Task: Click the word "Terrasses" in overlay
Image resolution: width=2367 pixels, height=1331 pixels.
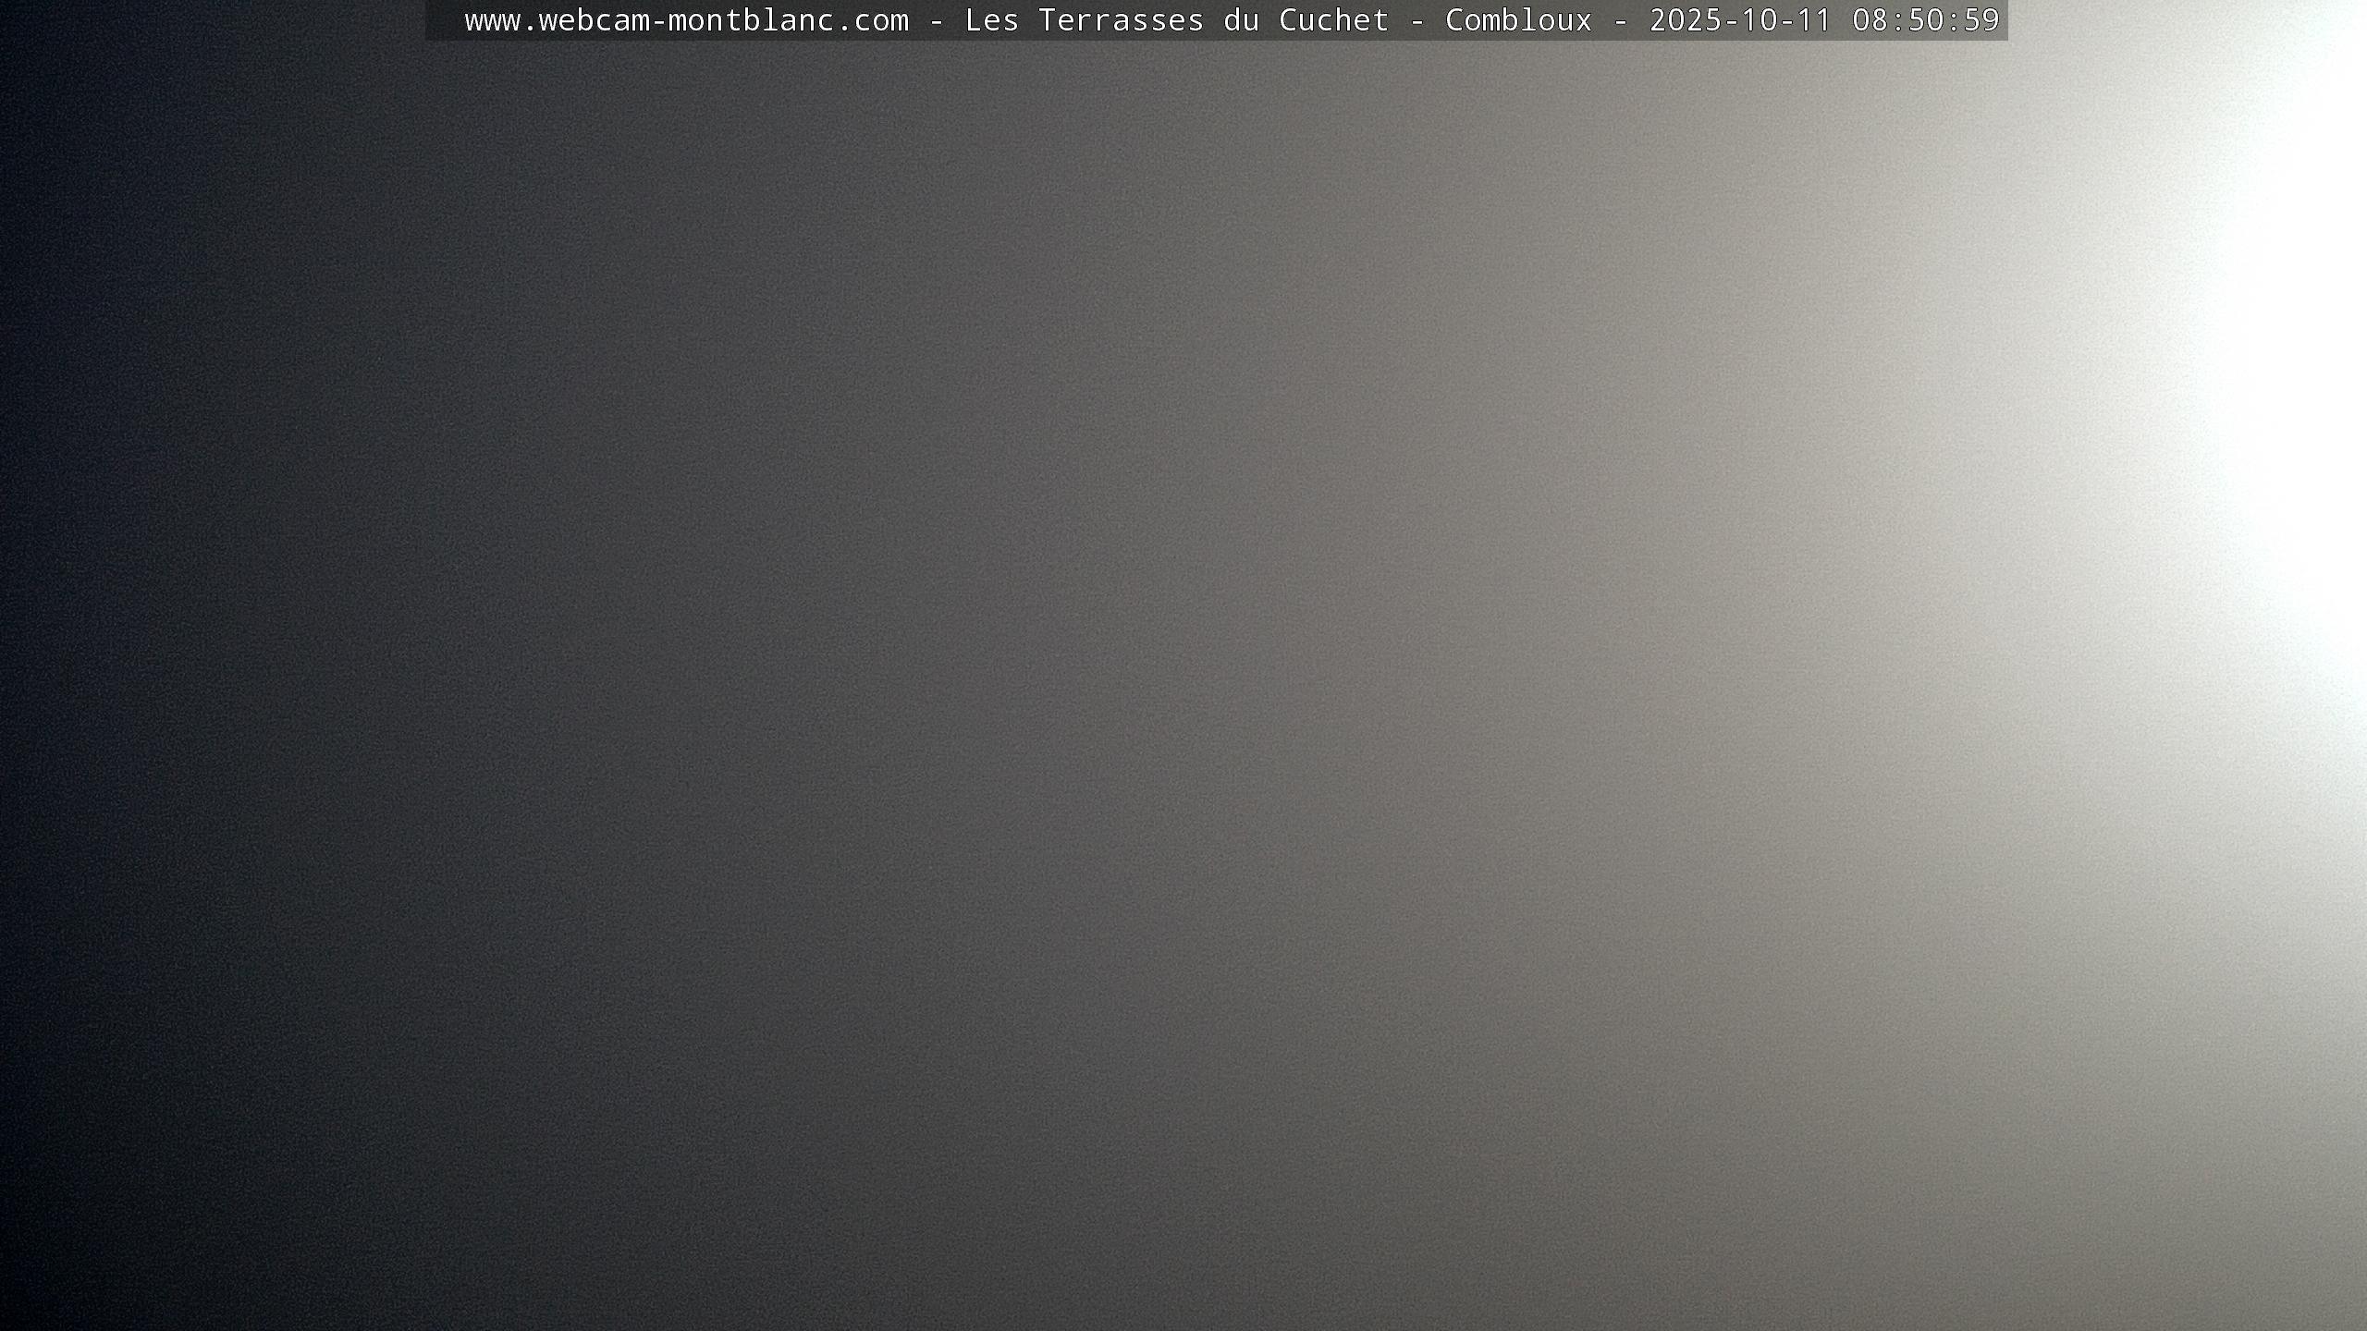Action: 1121,20
